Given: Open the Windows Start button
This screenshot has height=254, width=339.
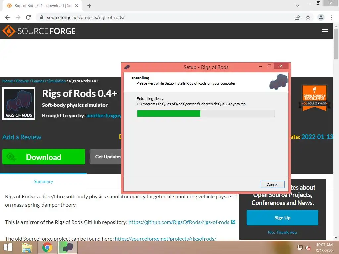Looking at the screenshot, I should 8,247.
